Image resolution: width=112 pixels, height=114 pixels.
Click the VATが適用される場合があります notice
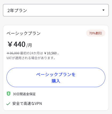pyautogui.click(x=31, y=58)
